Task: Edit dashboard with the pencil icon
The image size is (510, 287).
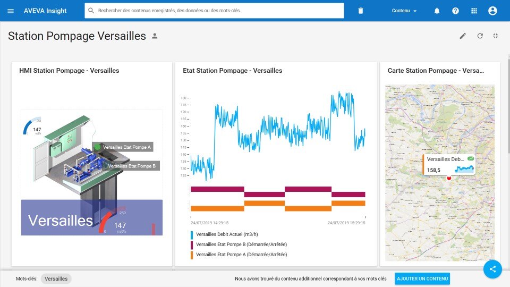Action: click(x=463, y=36)
